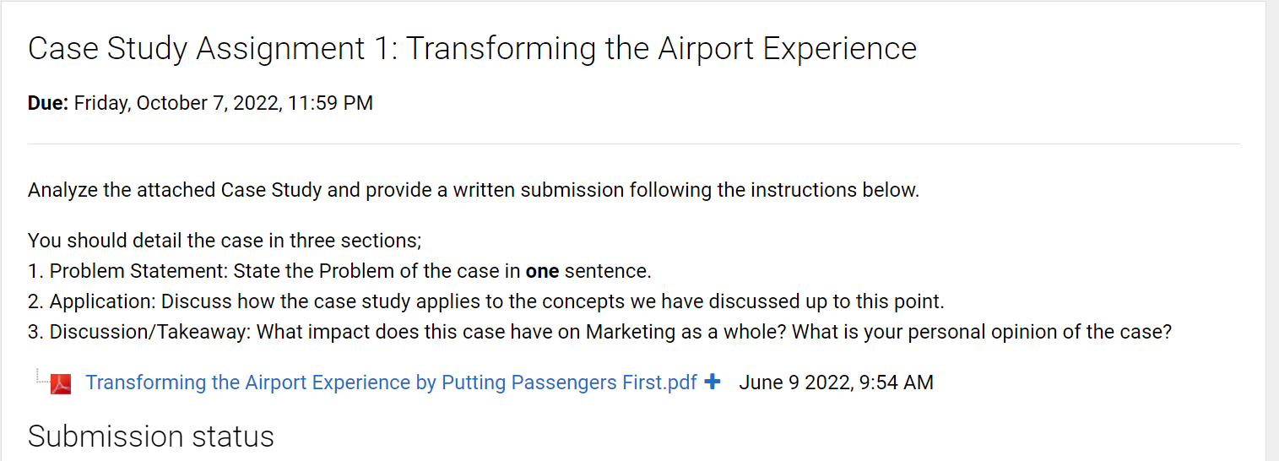Click the horizontal divider below due date
1279x461 pixels.
[x=633, y=144]
